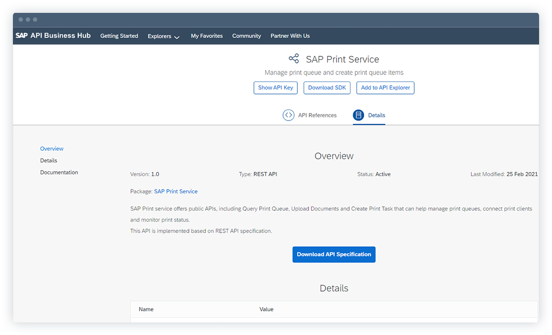Click the Name column header in Details table
Screen dimensions: 552x335
pos(146,309)
